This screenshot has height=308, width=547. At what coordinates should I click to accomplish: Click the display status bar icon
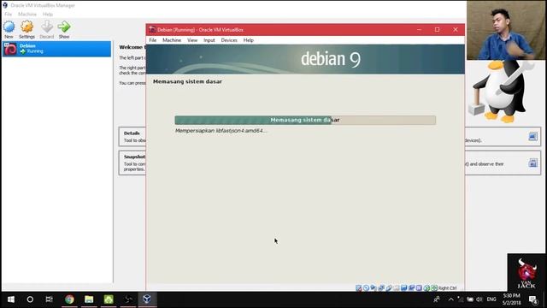click(404, 288)
